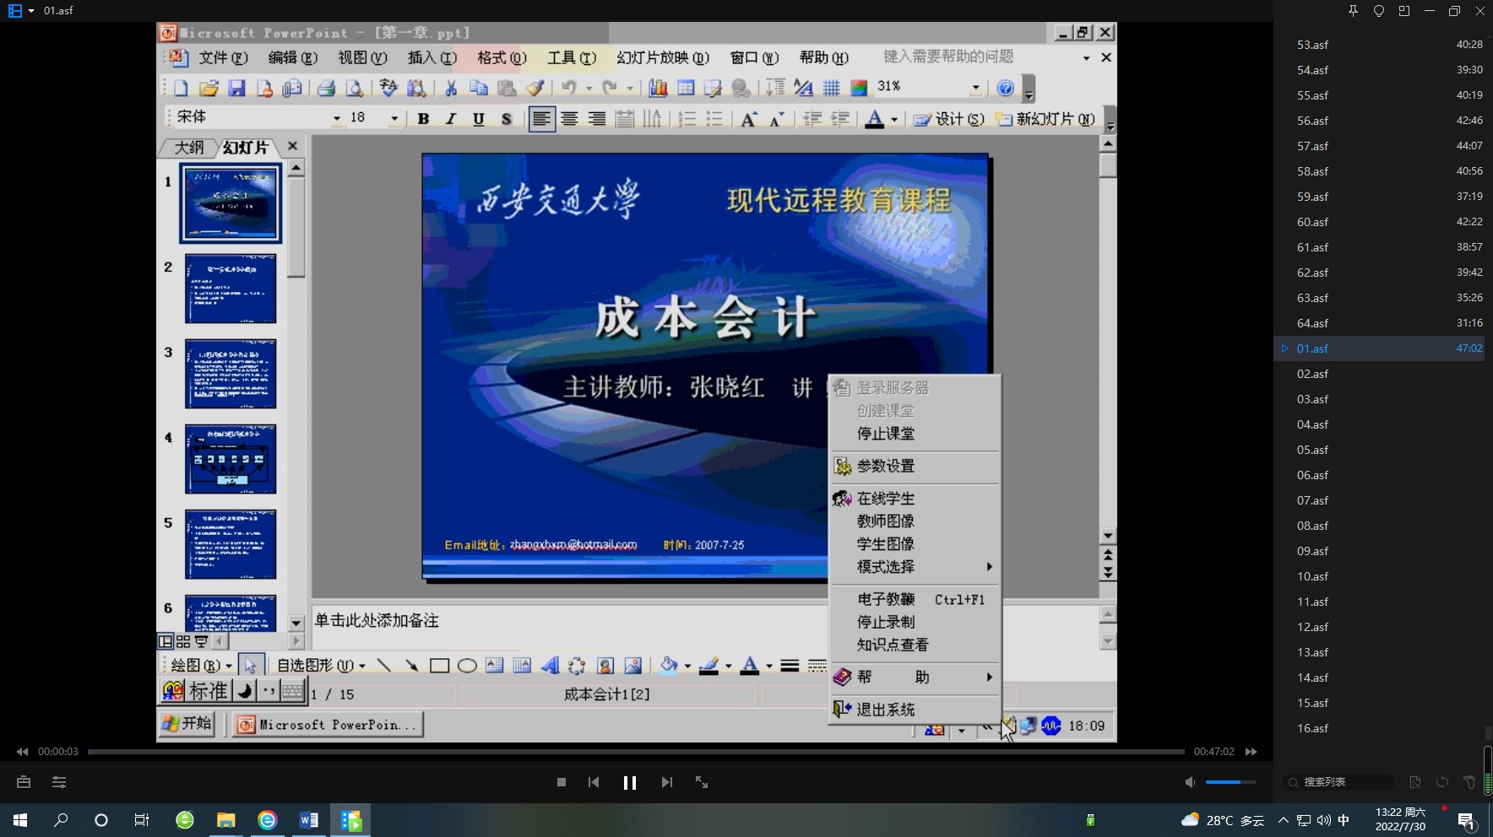1493x837 pixels.
Task: Toggle Align Left button
Action: click(x=541, y=119)
